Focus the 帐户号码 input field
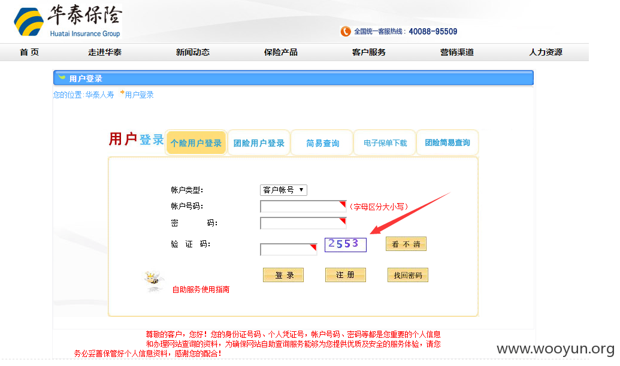 303,206
